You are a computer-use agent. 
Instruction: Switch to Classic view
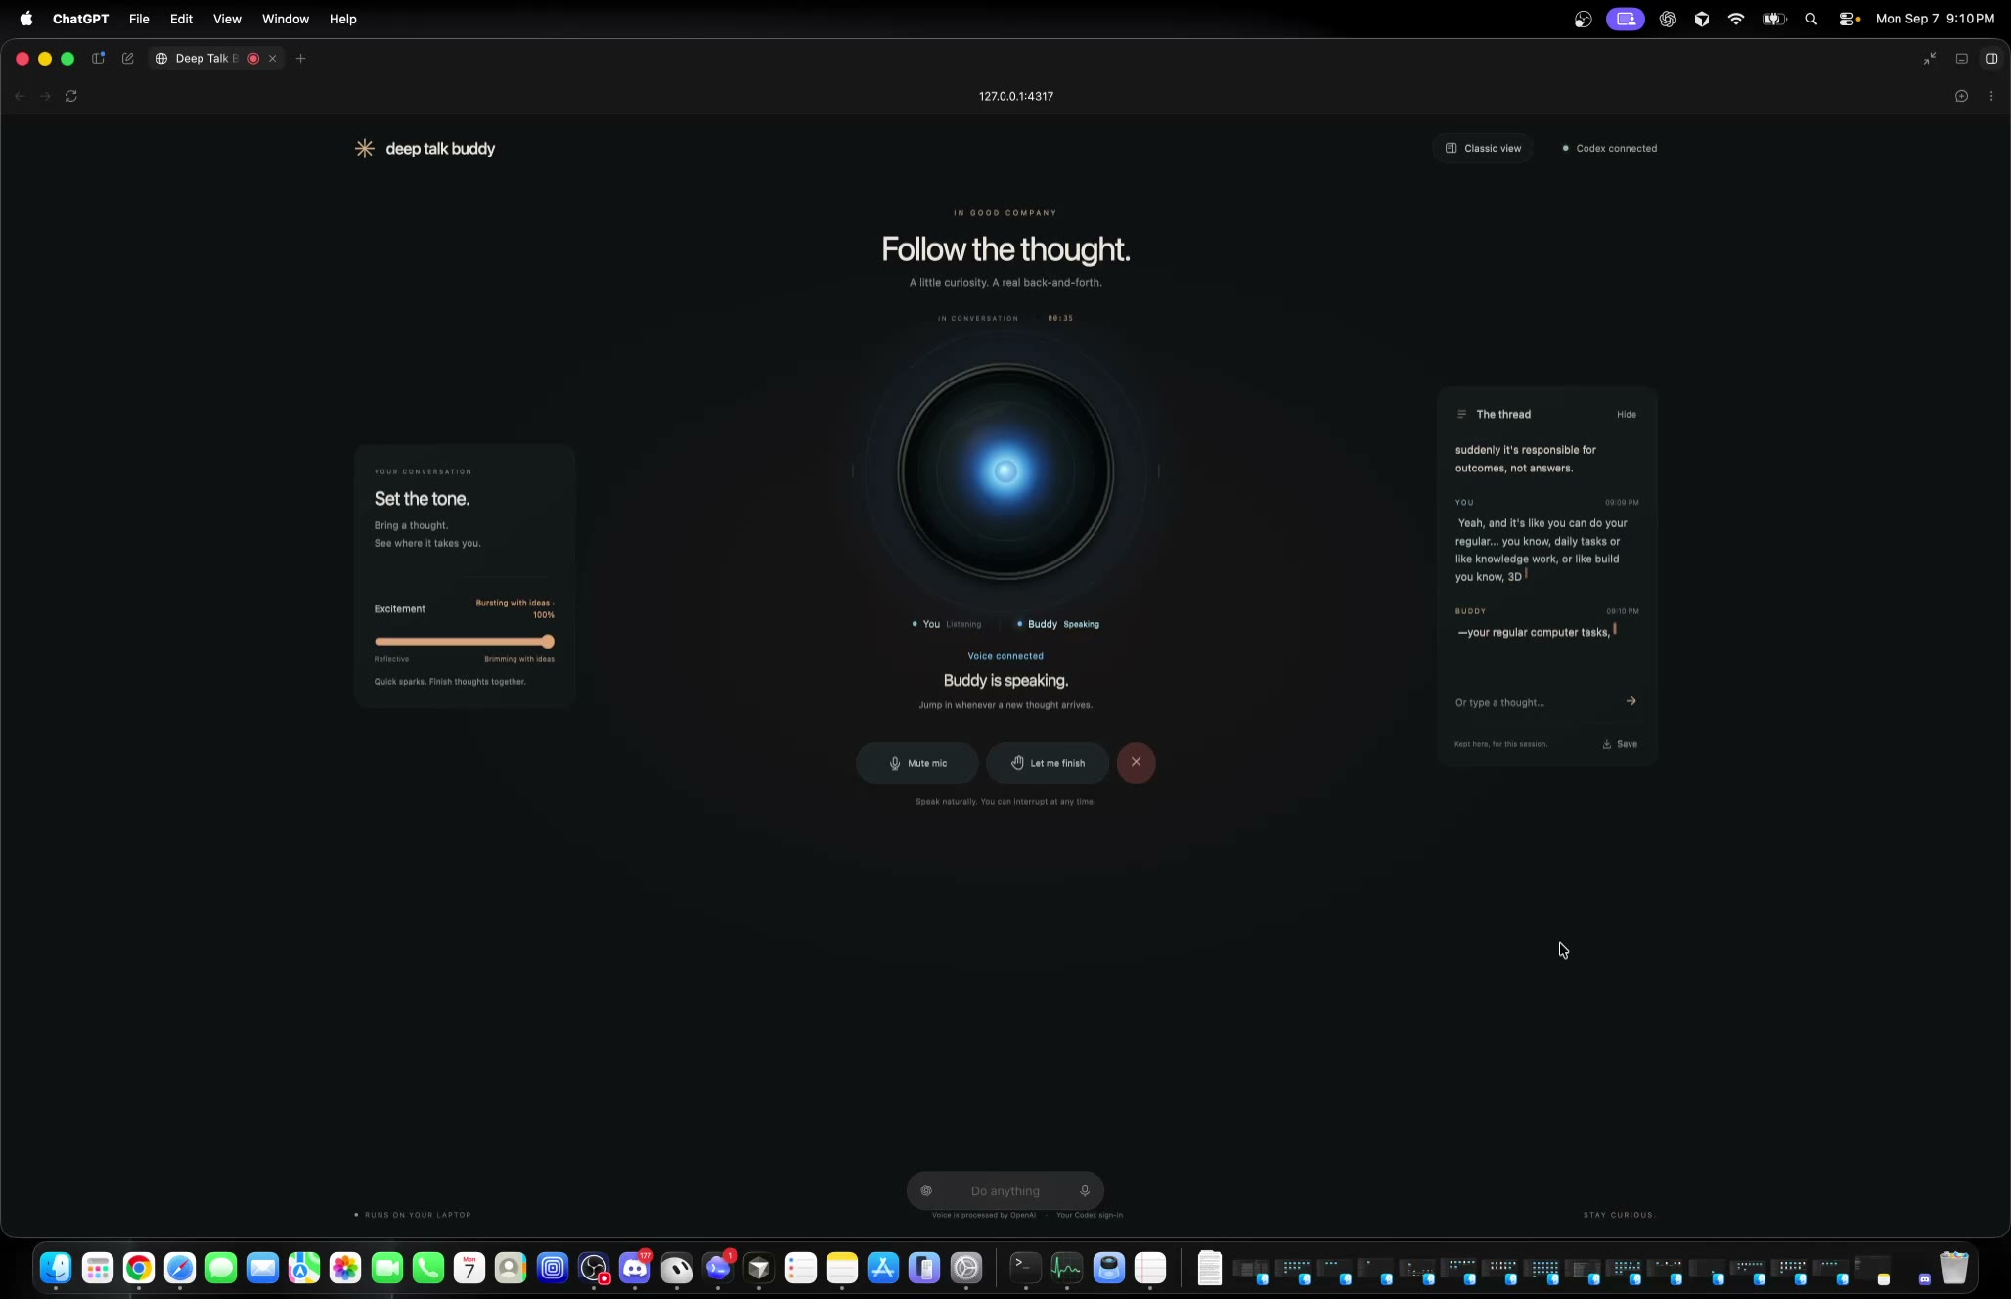tap(1483, 148)
